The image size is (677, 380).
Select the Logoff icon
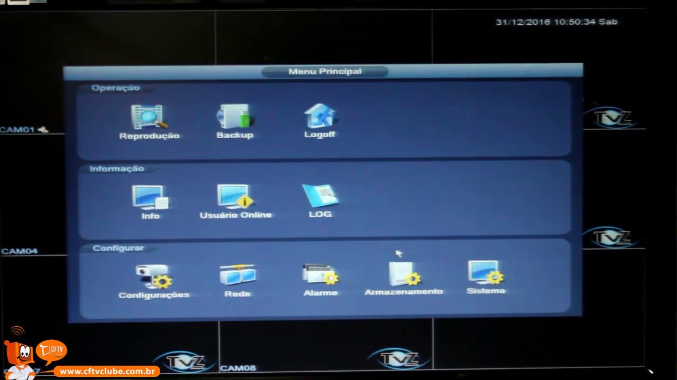[320, 116]
